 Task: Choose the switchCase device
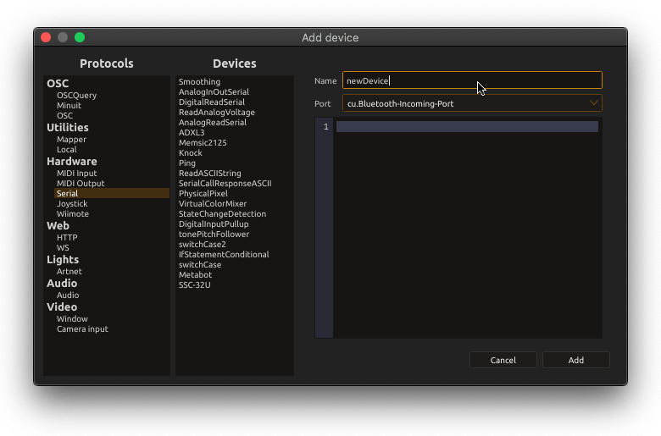(x=200, y=264)
